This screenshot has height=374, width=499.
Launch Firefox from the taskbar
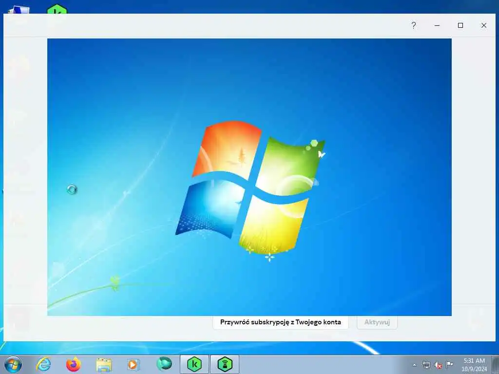tap(74, 364)
